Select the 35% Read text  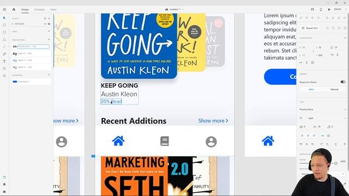coord(111,101)
